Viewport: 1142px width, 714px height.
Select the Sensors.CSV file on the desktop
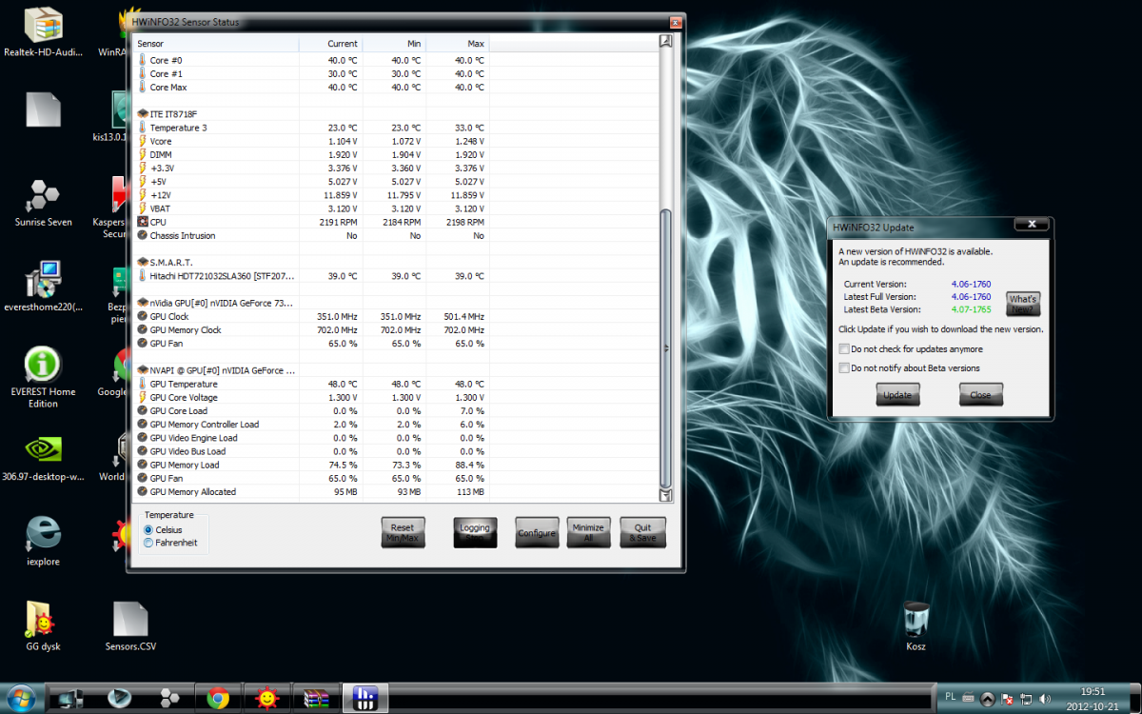pyautogui.click(x=130, y=626)
